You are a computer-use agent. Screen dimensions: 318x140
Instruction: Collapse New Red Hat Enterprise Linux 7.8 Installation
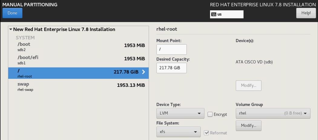11,30
